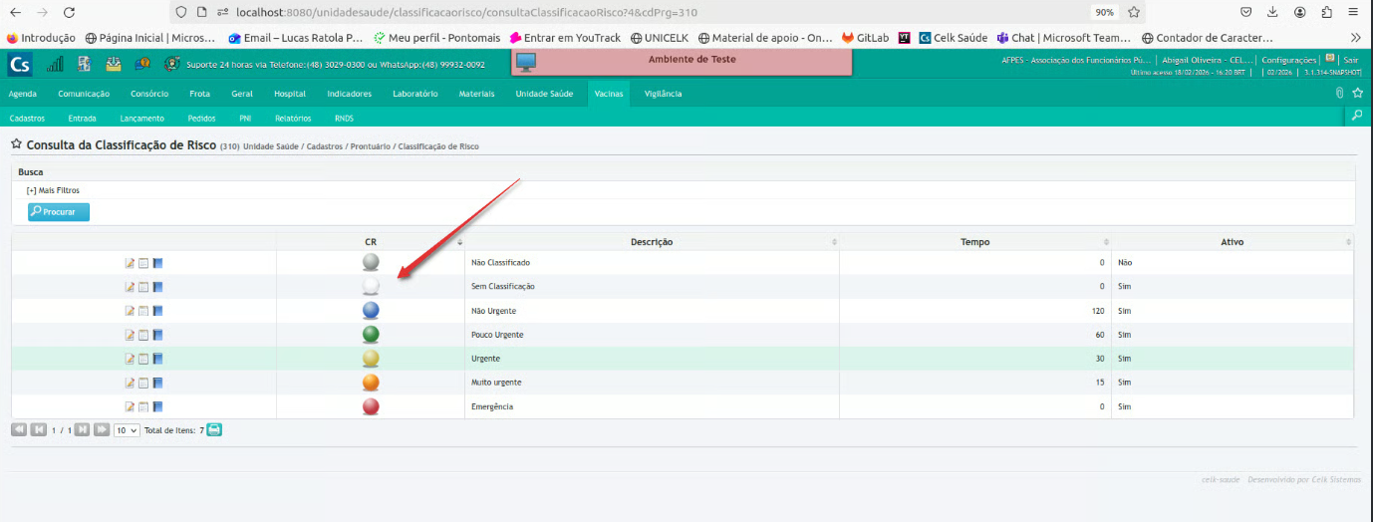
Task: Sort the table by the Tempo column
Action: tap(974, 242)
